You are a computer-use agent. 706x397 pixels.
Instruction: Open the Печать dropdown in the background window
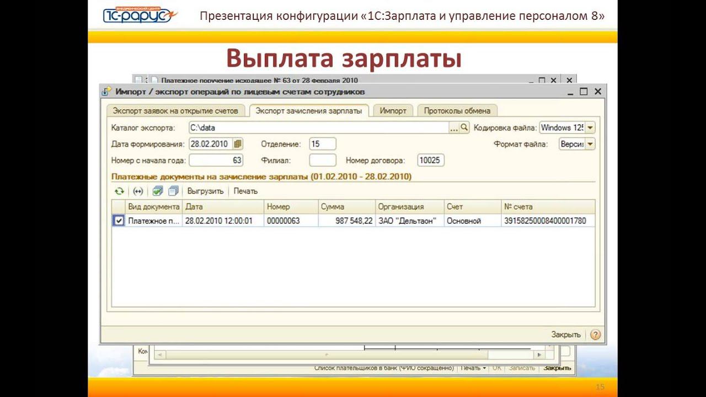point(474,368)
